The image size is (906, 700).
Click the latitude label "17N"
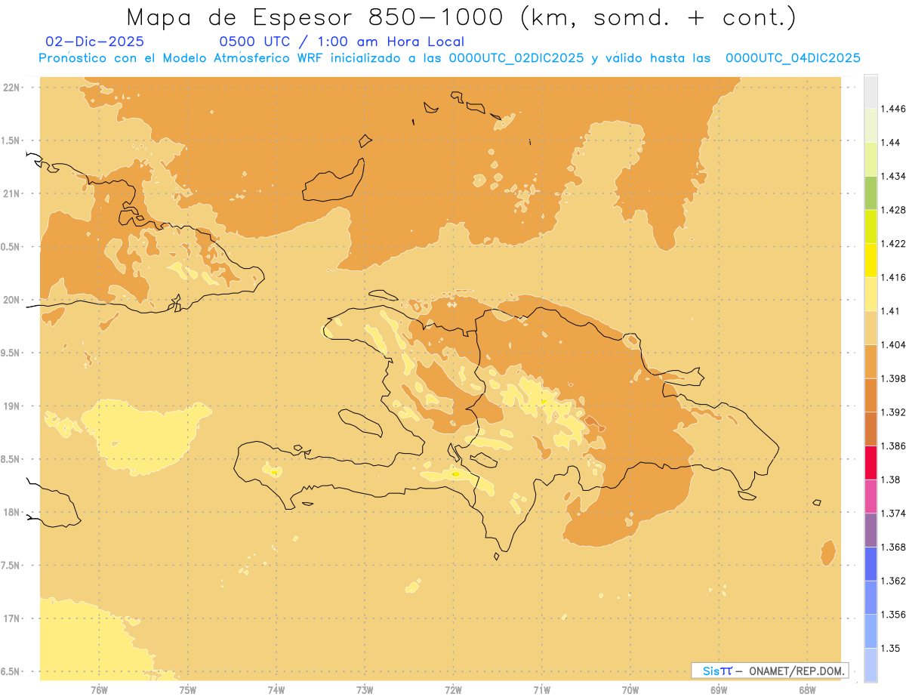11,618
